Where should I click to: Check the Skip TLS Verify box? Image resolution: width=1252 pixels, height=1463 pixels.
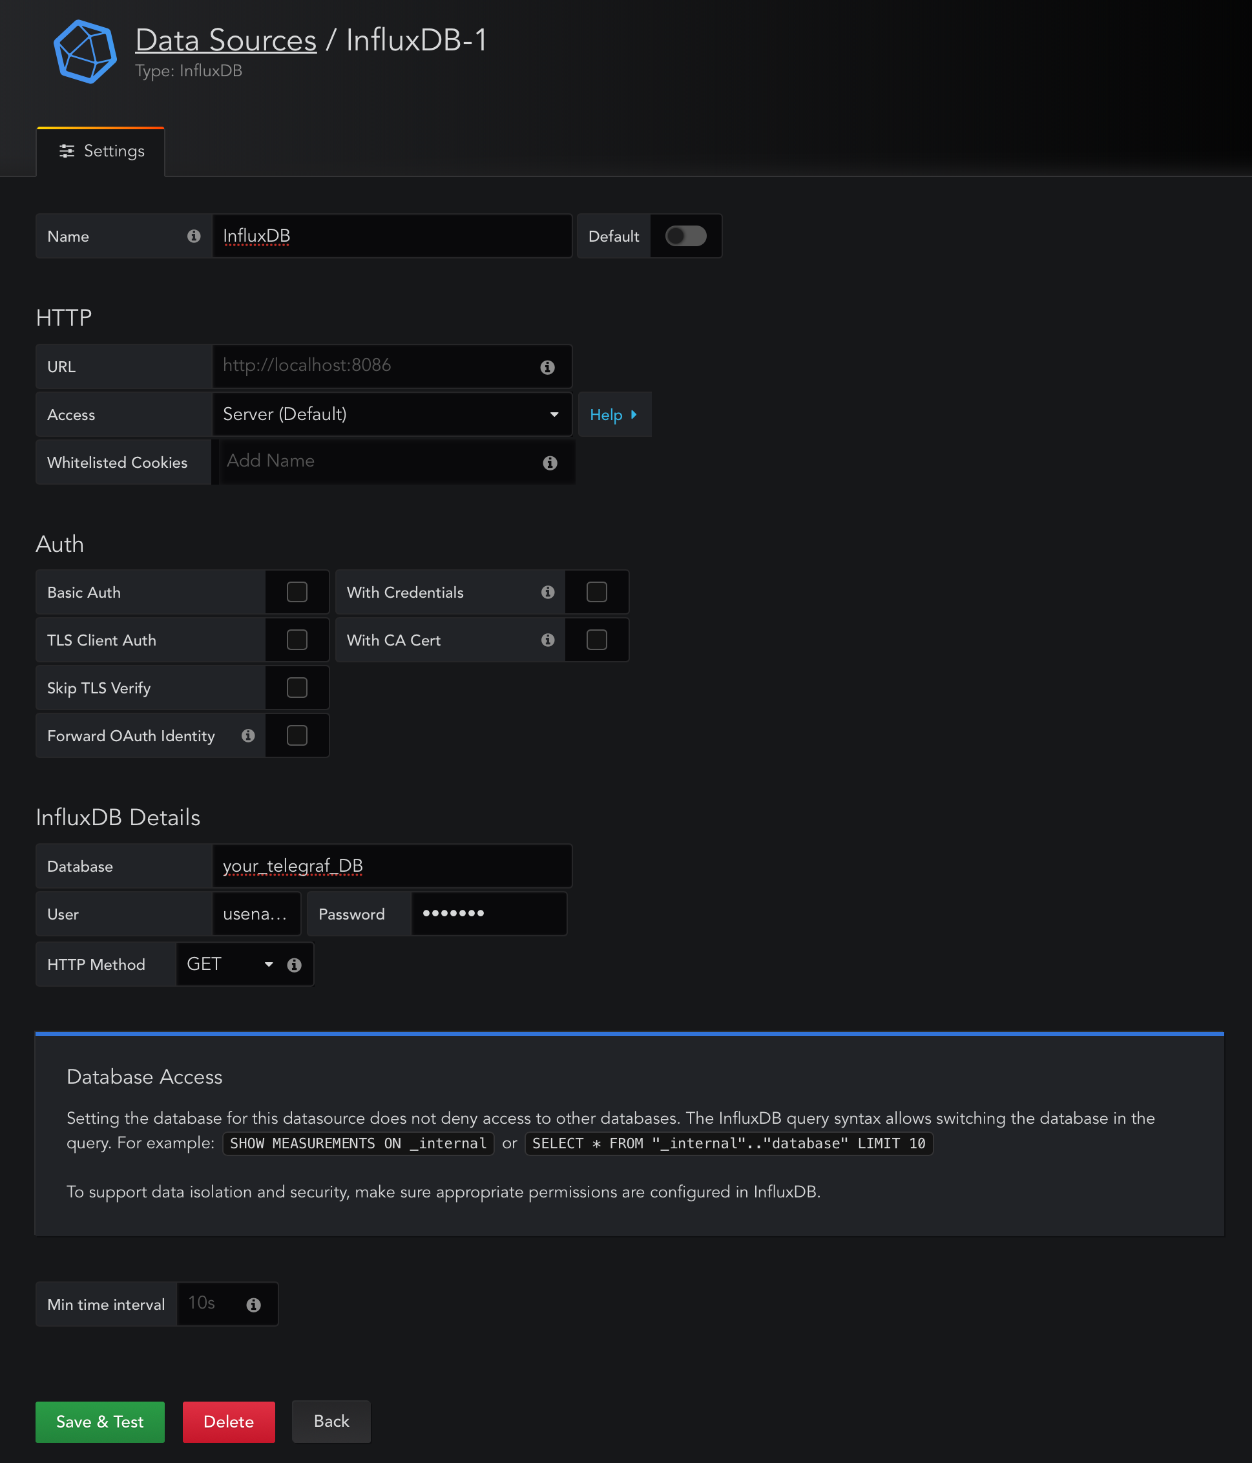pos(297,688)
